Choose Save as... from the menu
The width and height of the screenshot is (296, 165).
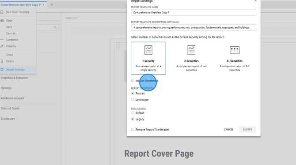[x=18, y=33]
